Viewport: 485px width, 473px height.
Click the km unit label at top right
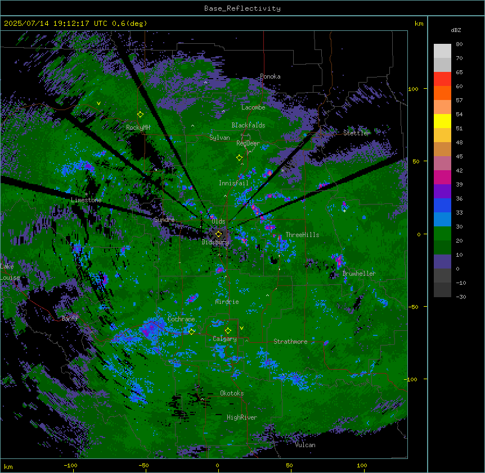click(x=419, y=24)
